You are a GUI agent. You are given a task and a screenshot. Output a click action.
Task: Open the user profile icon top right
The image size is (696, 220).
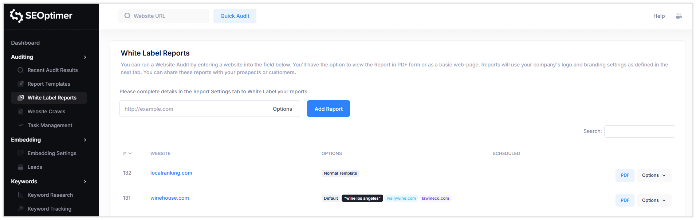tap(679, 16)
